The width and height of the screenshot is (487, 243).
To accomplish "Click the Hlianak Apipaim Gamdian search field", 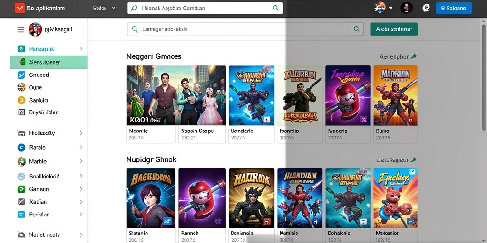I will point(205,8).
